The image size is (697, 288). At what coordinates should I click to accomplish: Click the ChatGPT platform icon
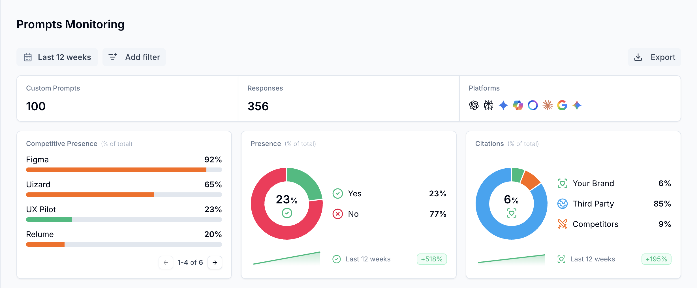[474, 106]
